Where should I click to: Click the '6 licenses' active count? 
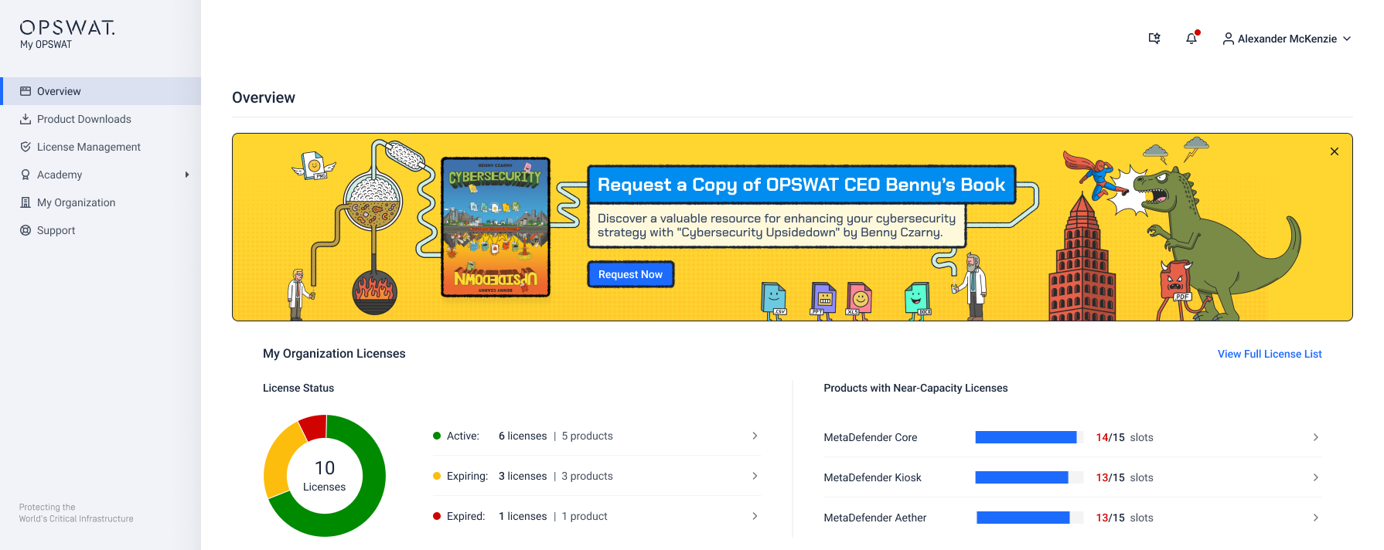coord(523,436)
